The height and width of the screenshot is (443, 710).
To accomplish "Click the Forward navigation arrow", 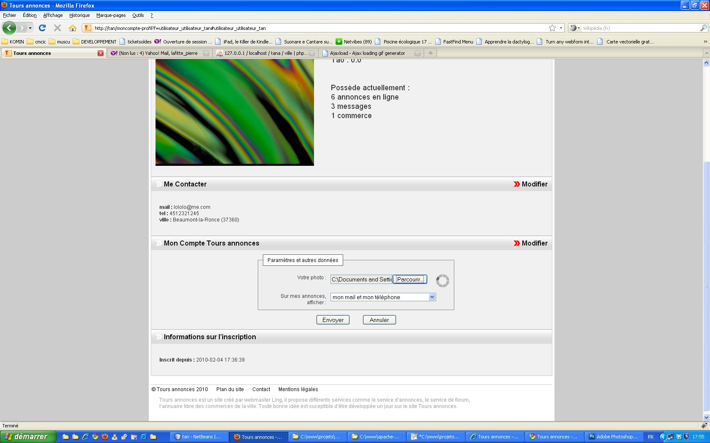I will (x=22, y=28).
